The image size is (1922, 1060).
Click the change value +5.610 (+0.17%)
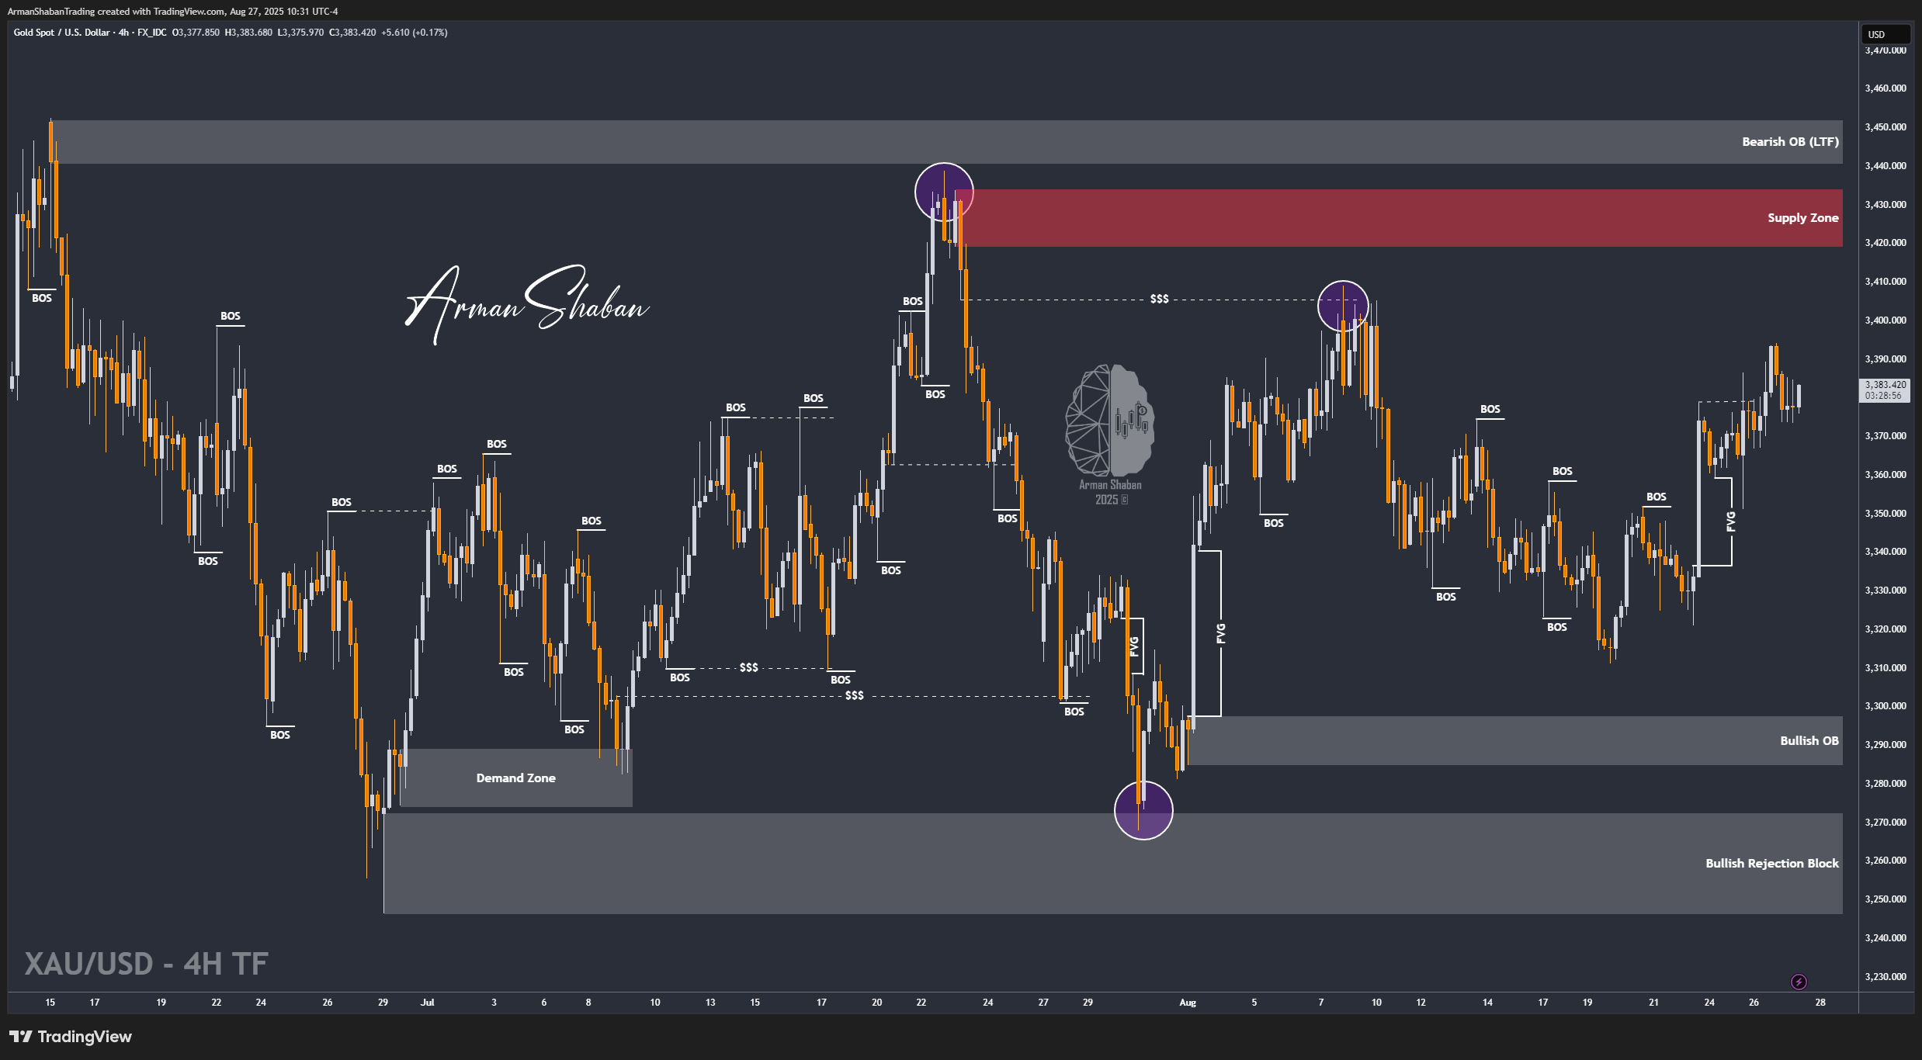[415, 33]
